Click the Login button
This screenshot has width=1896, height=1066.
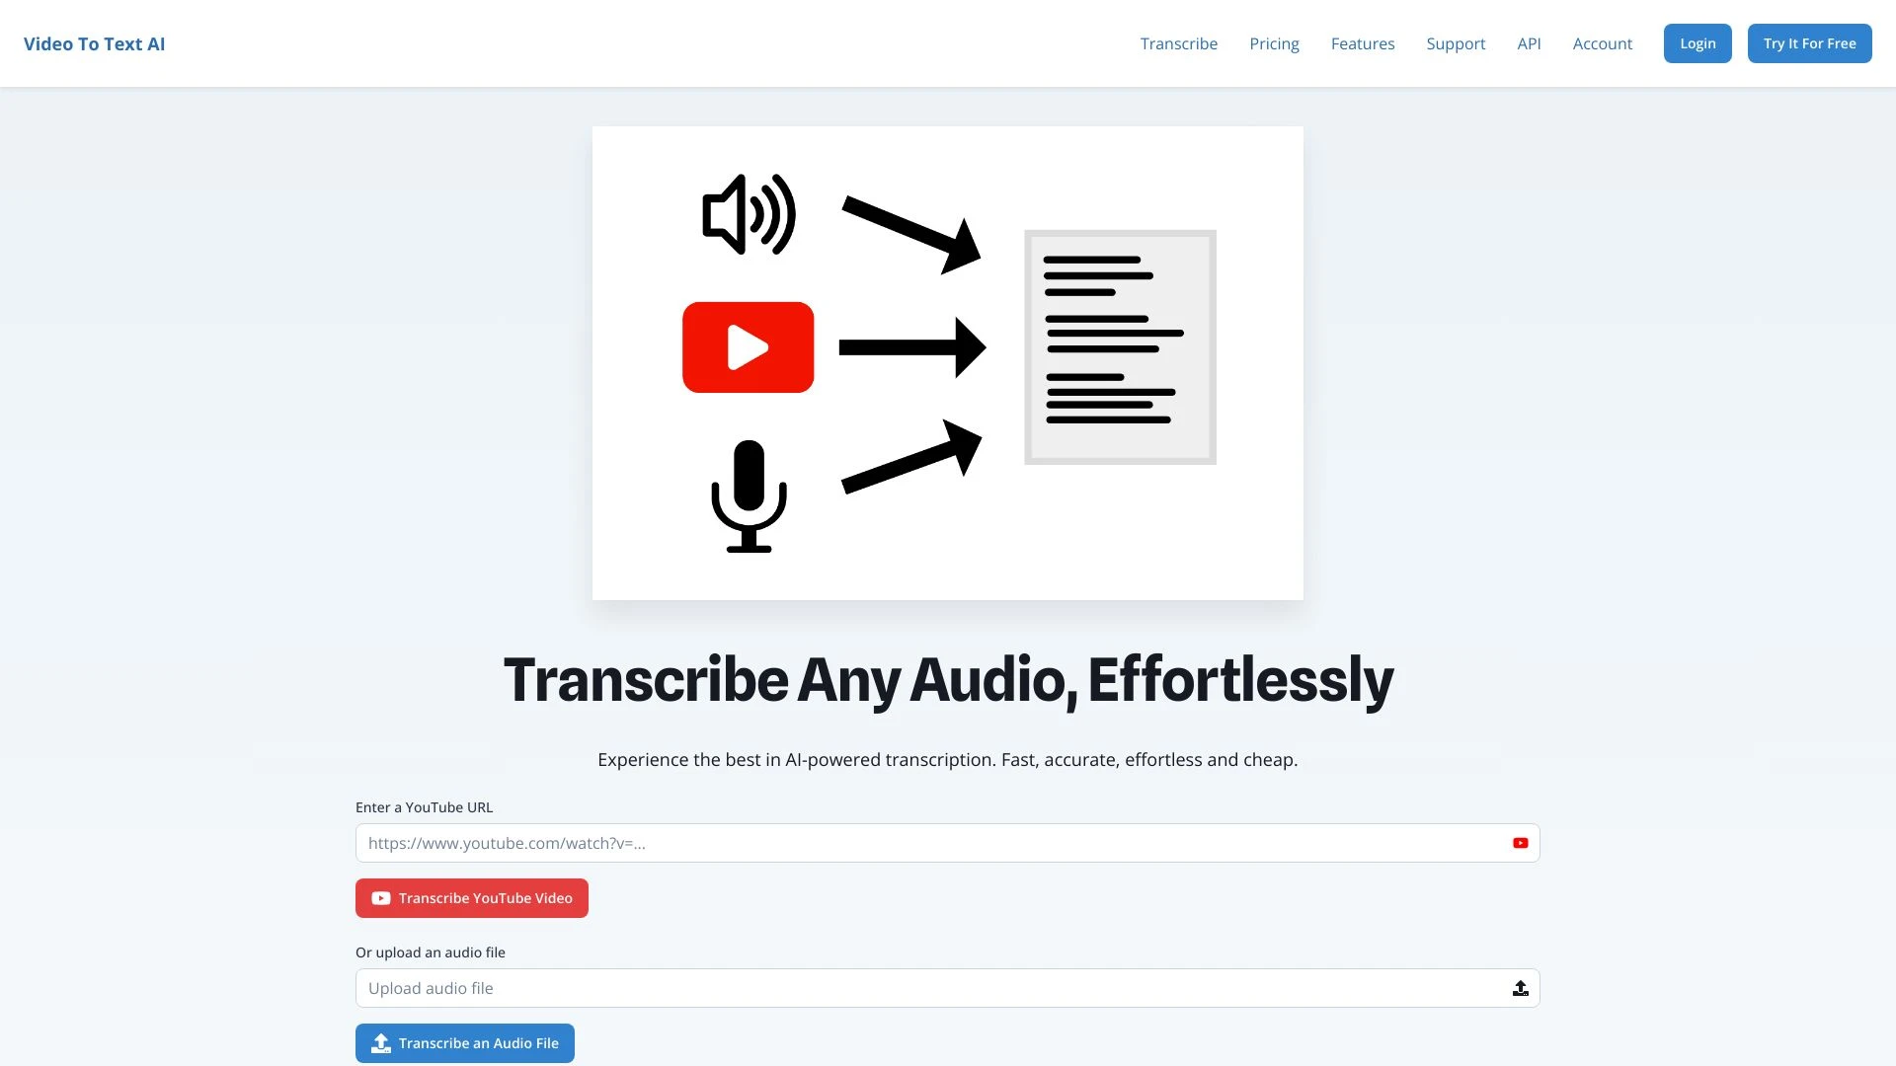pos(1697,43)
